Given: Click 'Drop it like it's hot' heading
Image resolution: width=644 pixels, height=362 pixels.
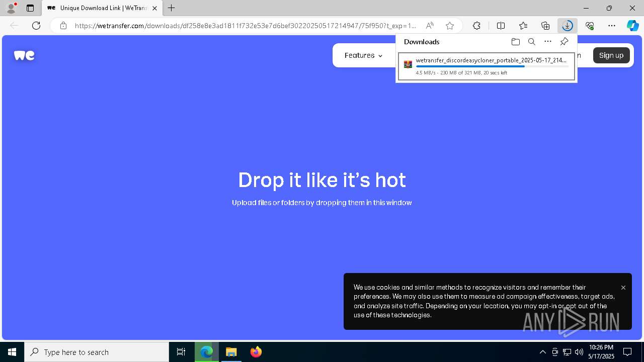Looking at the screenshot, I should click(322, 180).
